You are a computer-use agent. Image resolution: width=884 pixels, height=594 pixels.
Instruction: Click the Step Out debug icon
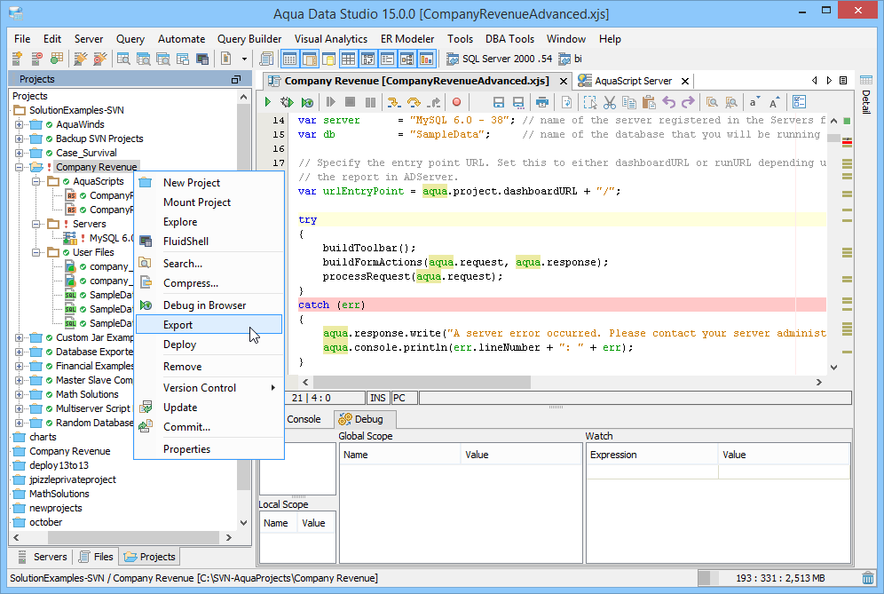pos(433,102)
